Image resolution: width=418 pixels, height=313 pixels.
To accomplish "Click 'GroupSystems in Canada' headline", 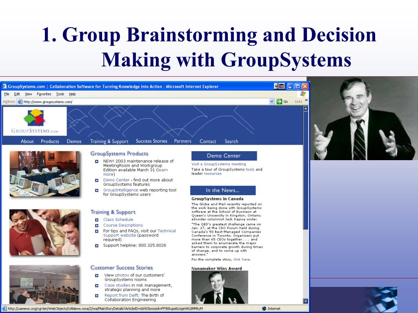I will tap(217, 198).
